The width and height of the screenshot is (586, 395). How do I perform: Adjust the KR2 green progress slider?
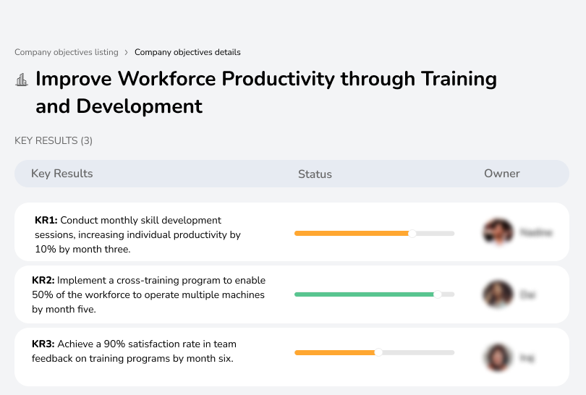tap(437, 294)
